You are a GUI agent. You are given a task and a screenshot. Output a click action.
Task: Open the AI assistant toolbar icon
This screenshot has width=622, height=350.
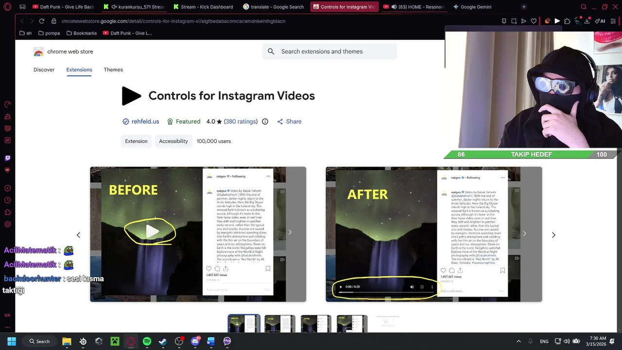(x=601, y=21)
